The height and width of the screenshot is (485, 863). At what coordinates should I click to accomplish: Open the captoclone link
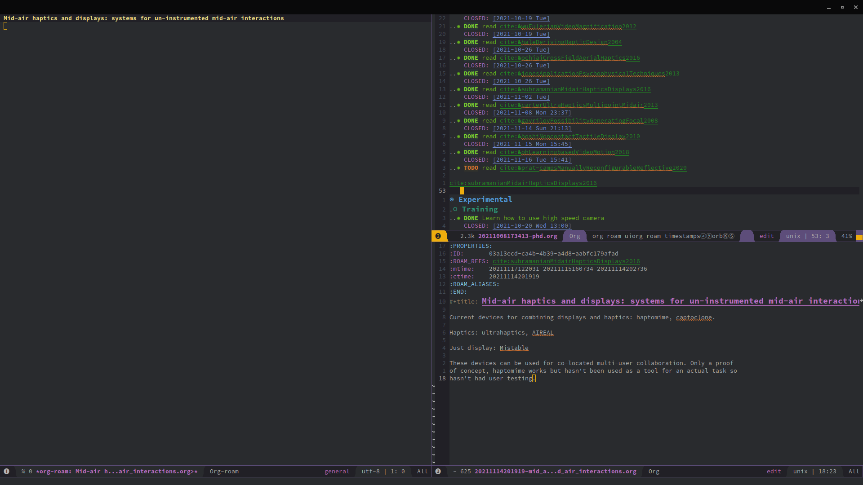[694, 317]
